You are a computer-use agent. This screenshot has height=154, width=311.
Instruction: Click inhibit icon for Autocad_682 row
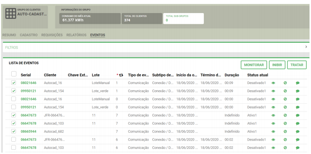[x=285, y=132]
